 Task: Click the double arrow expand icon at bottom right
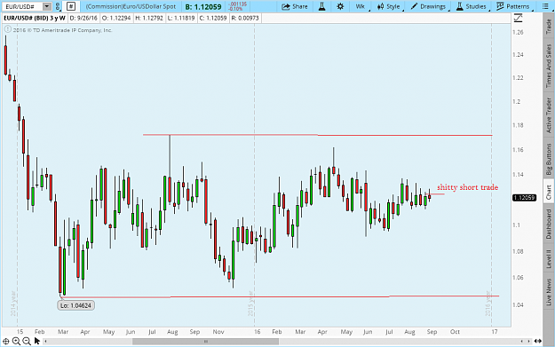537,342
